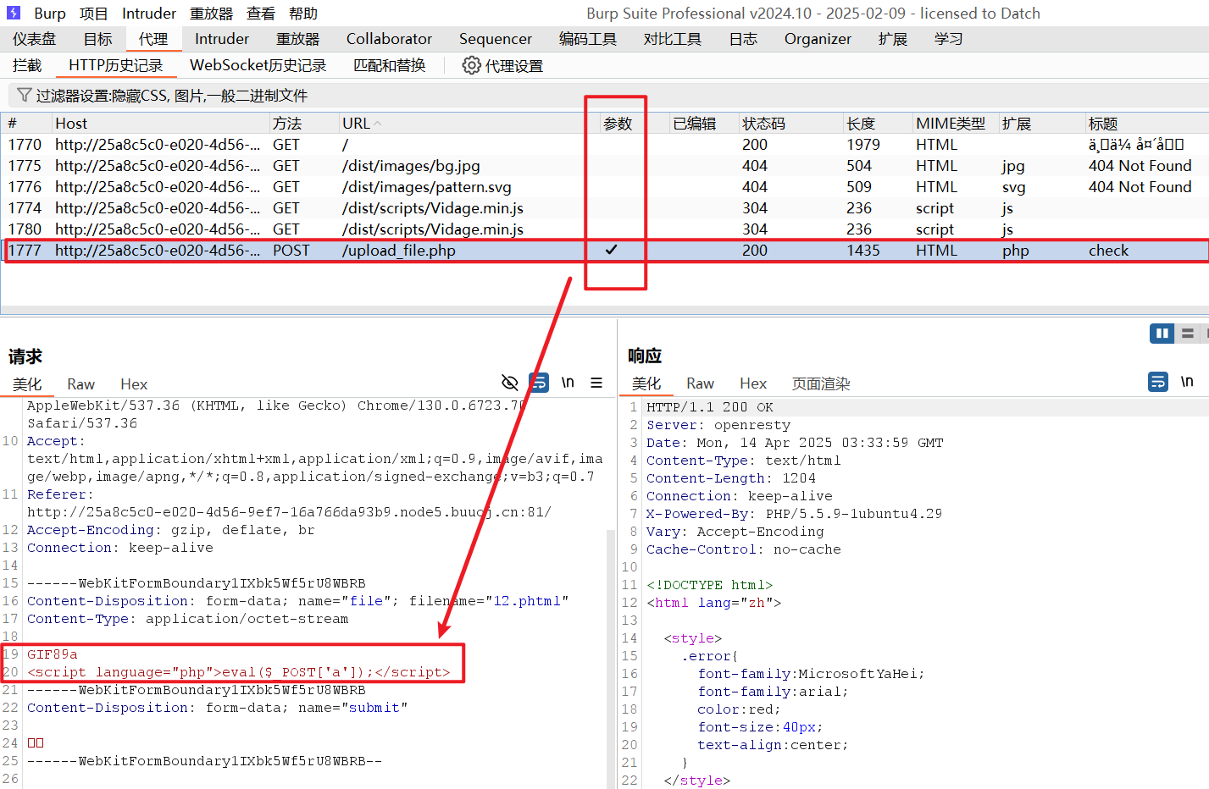The width and height of the screenshot is (1209, 789).
Task: Select row 1776 /dist/images/pattern.svg
Action: click(604, 187)
